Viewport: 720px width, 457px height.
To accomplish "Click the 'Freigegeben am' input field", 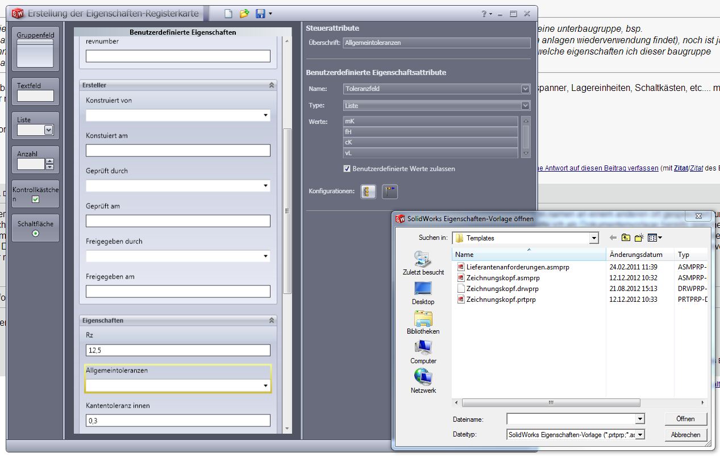I will coord(178,292).
